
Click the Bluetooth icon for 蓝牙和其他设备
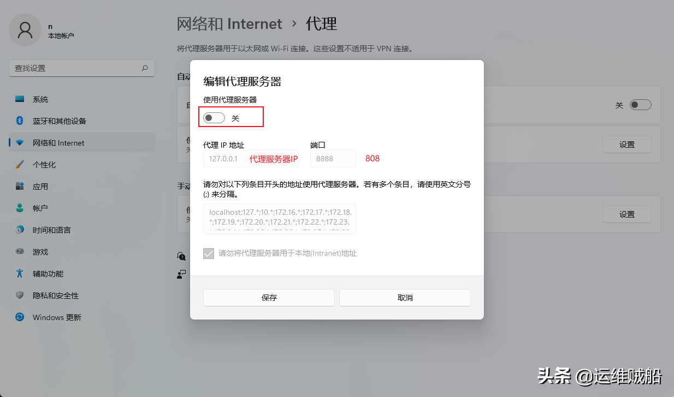[20, 121]
